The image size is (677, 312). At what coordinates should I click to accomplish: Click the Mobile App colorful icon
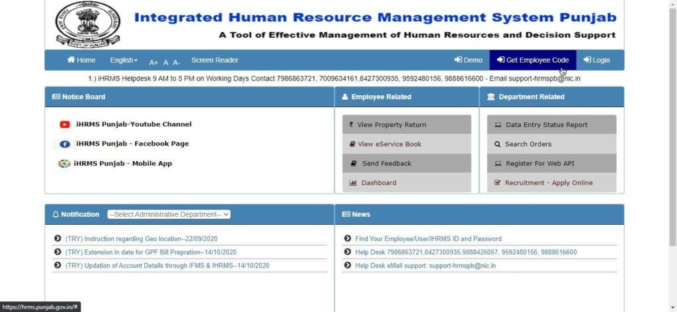click(64, 163)
